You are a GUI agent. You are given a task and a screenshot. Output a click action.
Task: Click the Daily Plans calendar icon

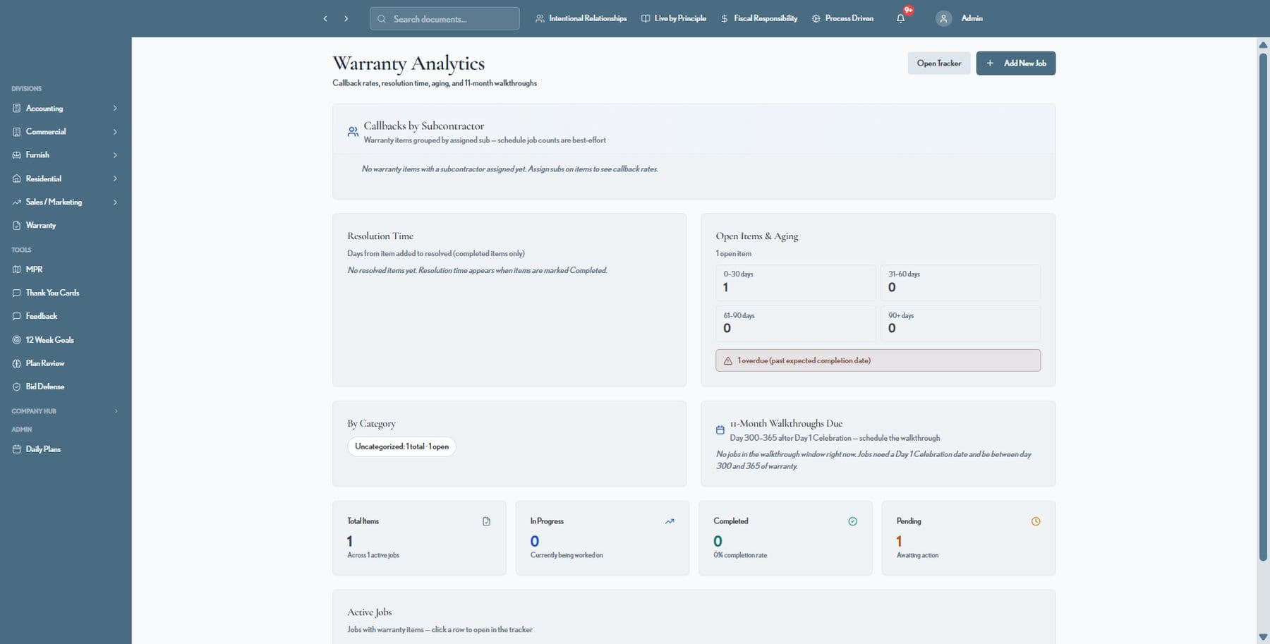click(17, 449)
